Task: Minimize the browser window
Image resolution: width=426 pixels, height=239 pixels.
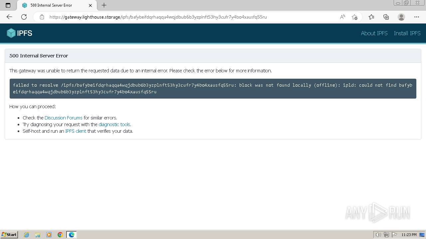Action: click(x=398, y=3)
